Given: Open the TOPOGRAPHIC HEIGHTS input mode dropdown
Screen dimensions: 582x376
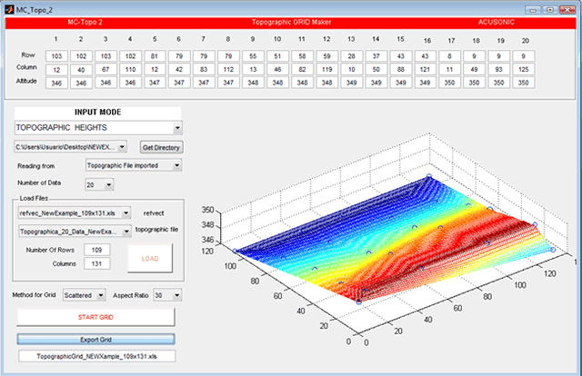Looking at the screenshot, I should 177,128.
